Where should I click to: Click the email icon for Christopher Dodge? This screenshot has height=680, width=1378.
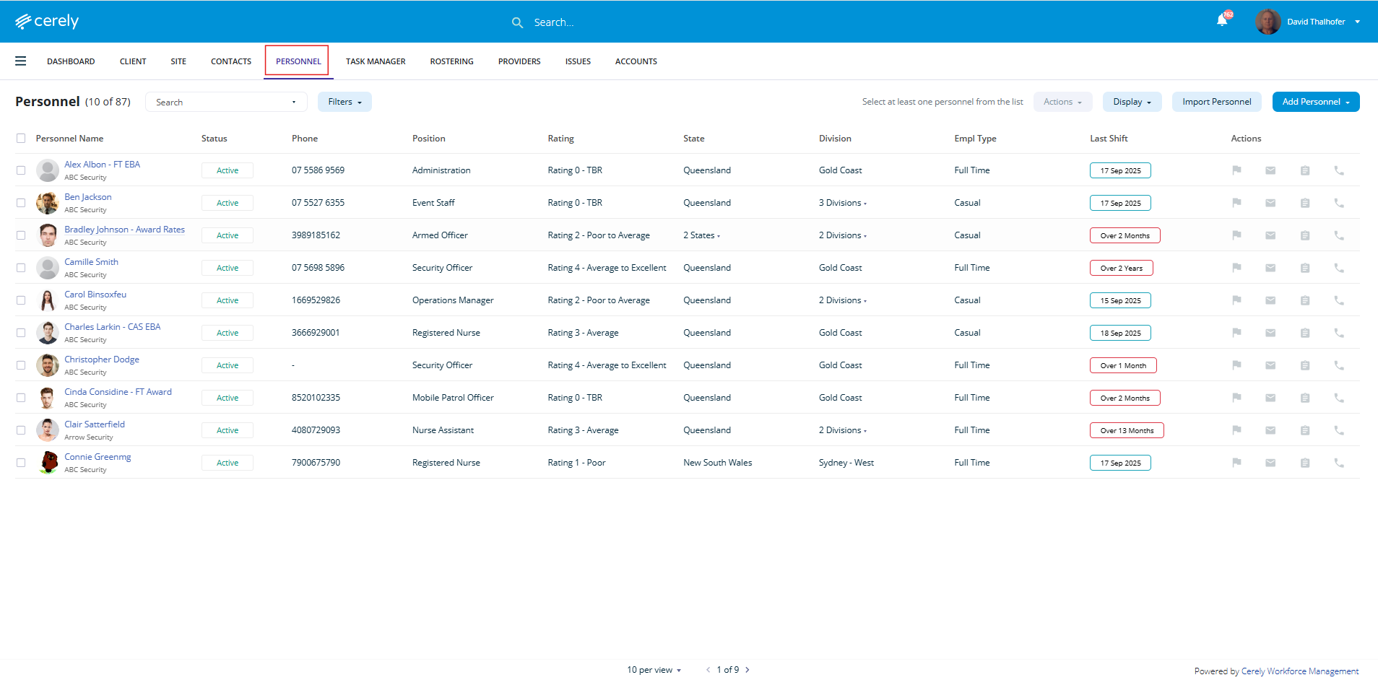1270,365
